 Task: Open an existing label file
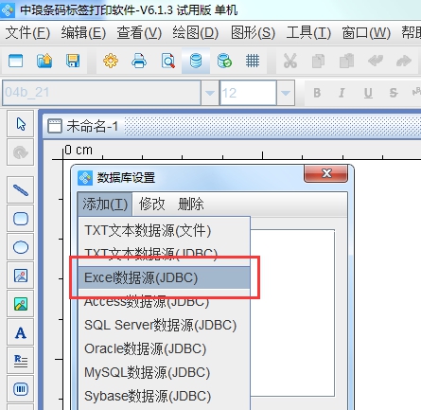coord(44,61)
